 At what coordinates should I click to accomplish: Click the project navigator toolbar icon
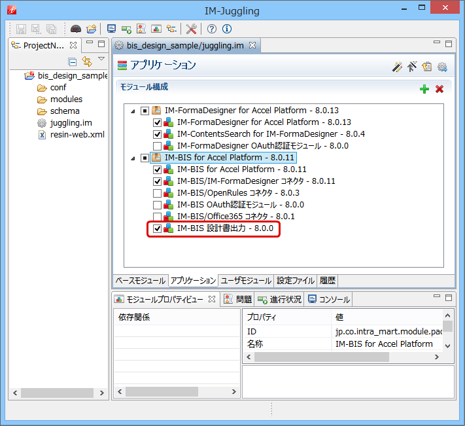click(171, 29)
